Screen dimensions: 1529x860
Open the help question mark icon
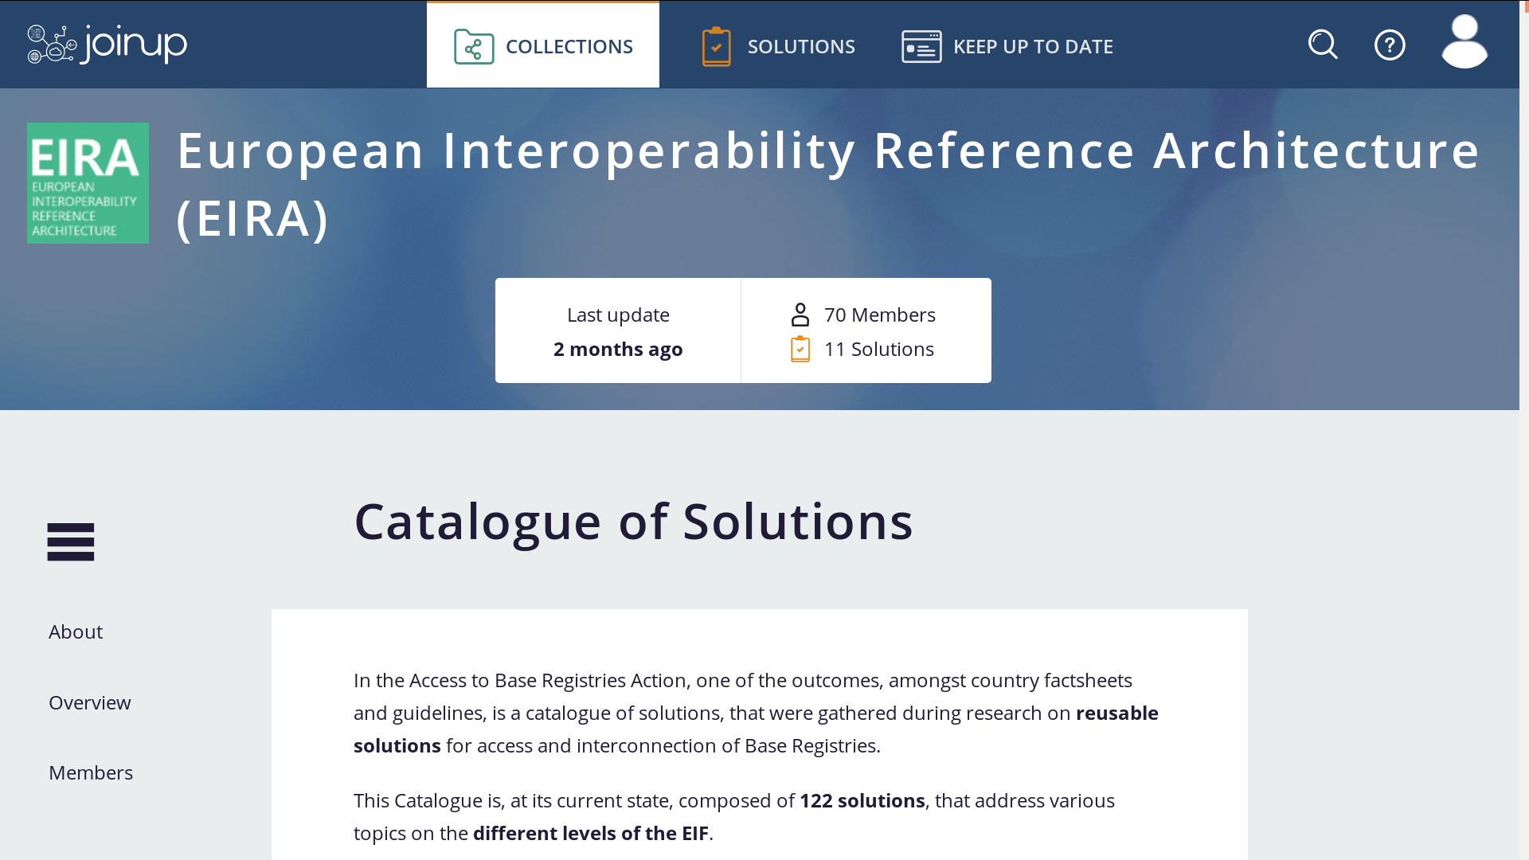pyautogui.click(x=1390, y=44)
